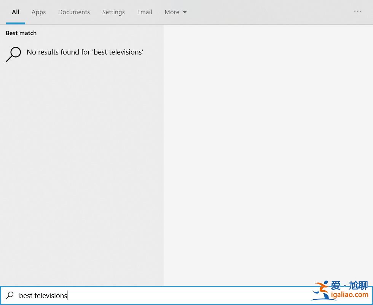
Task: Click the Chinese watermark text above igaliao.com
Action: click(x=349, y=285)
